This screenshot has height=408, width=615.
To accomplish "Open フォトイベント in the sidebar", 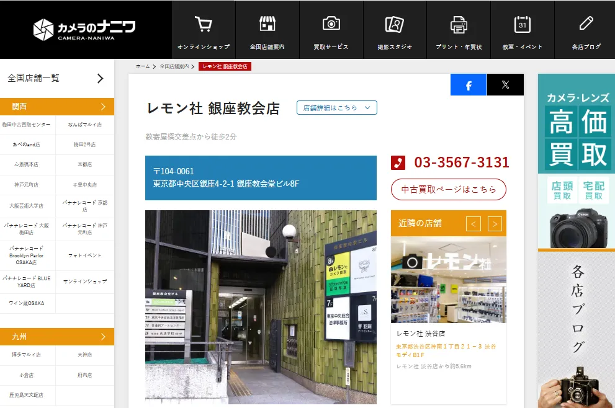I will tap(85, 255).
